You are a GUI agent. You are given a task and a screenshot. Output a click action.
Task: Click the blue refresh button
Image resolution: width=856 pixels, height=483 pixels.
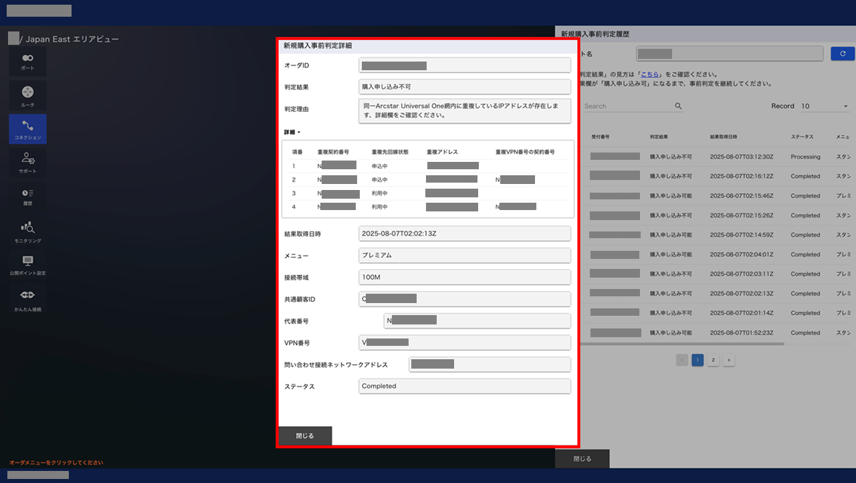click(x=842, y=54)
